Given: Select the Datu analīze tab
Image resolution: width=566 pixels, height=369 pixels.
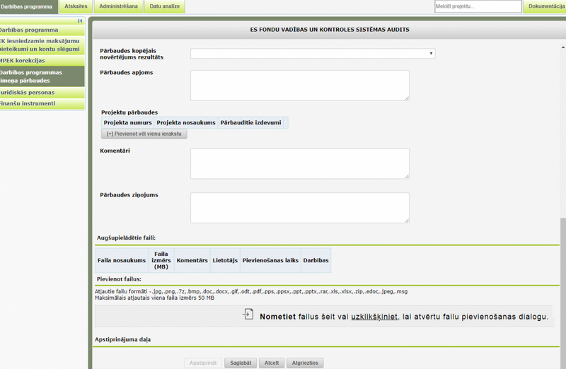Looking at the screenshot, I should coord(165,6).
